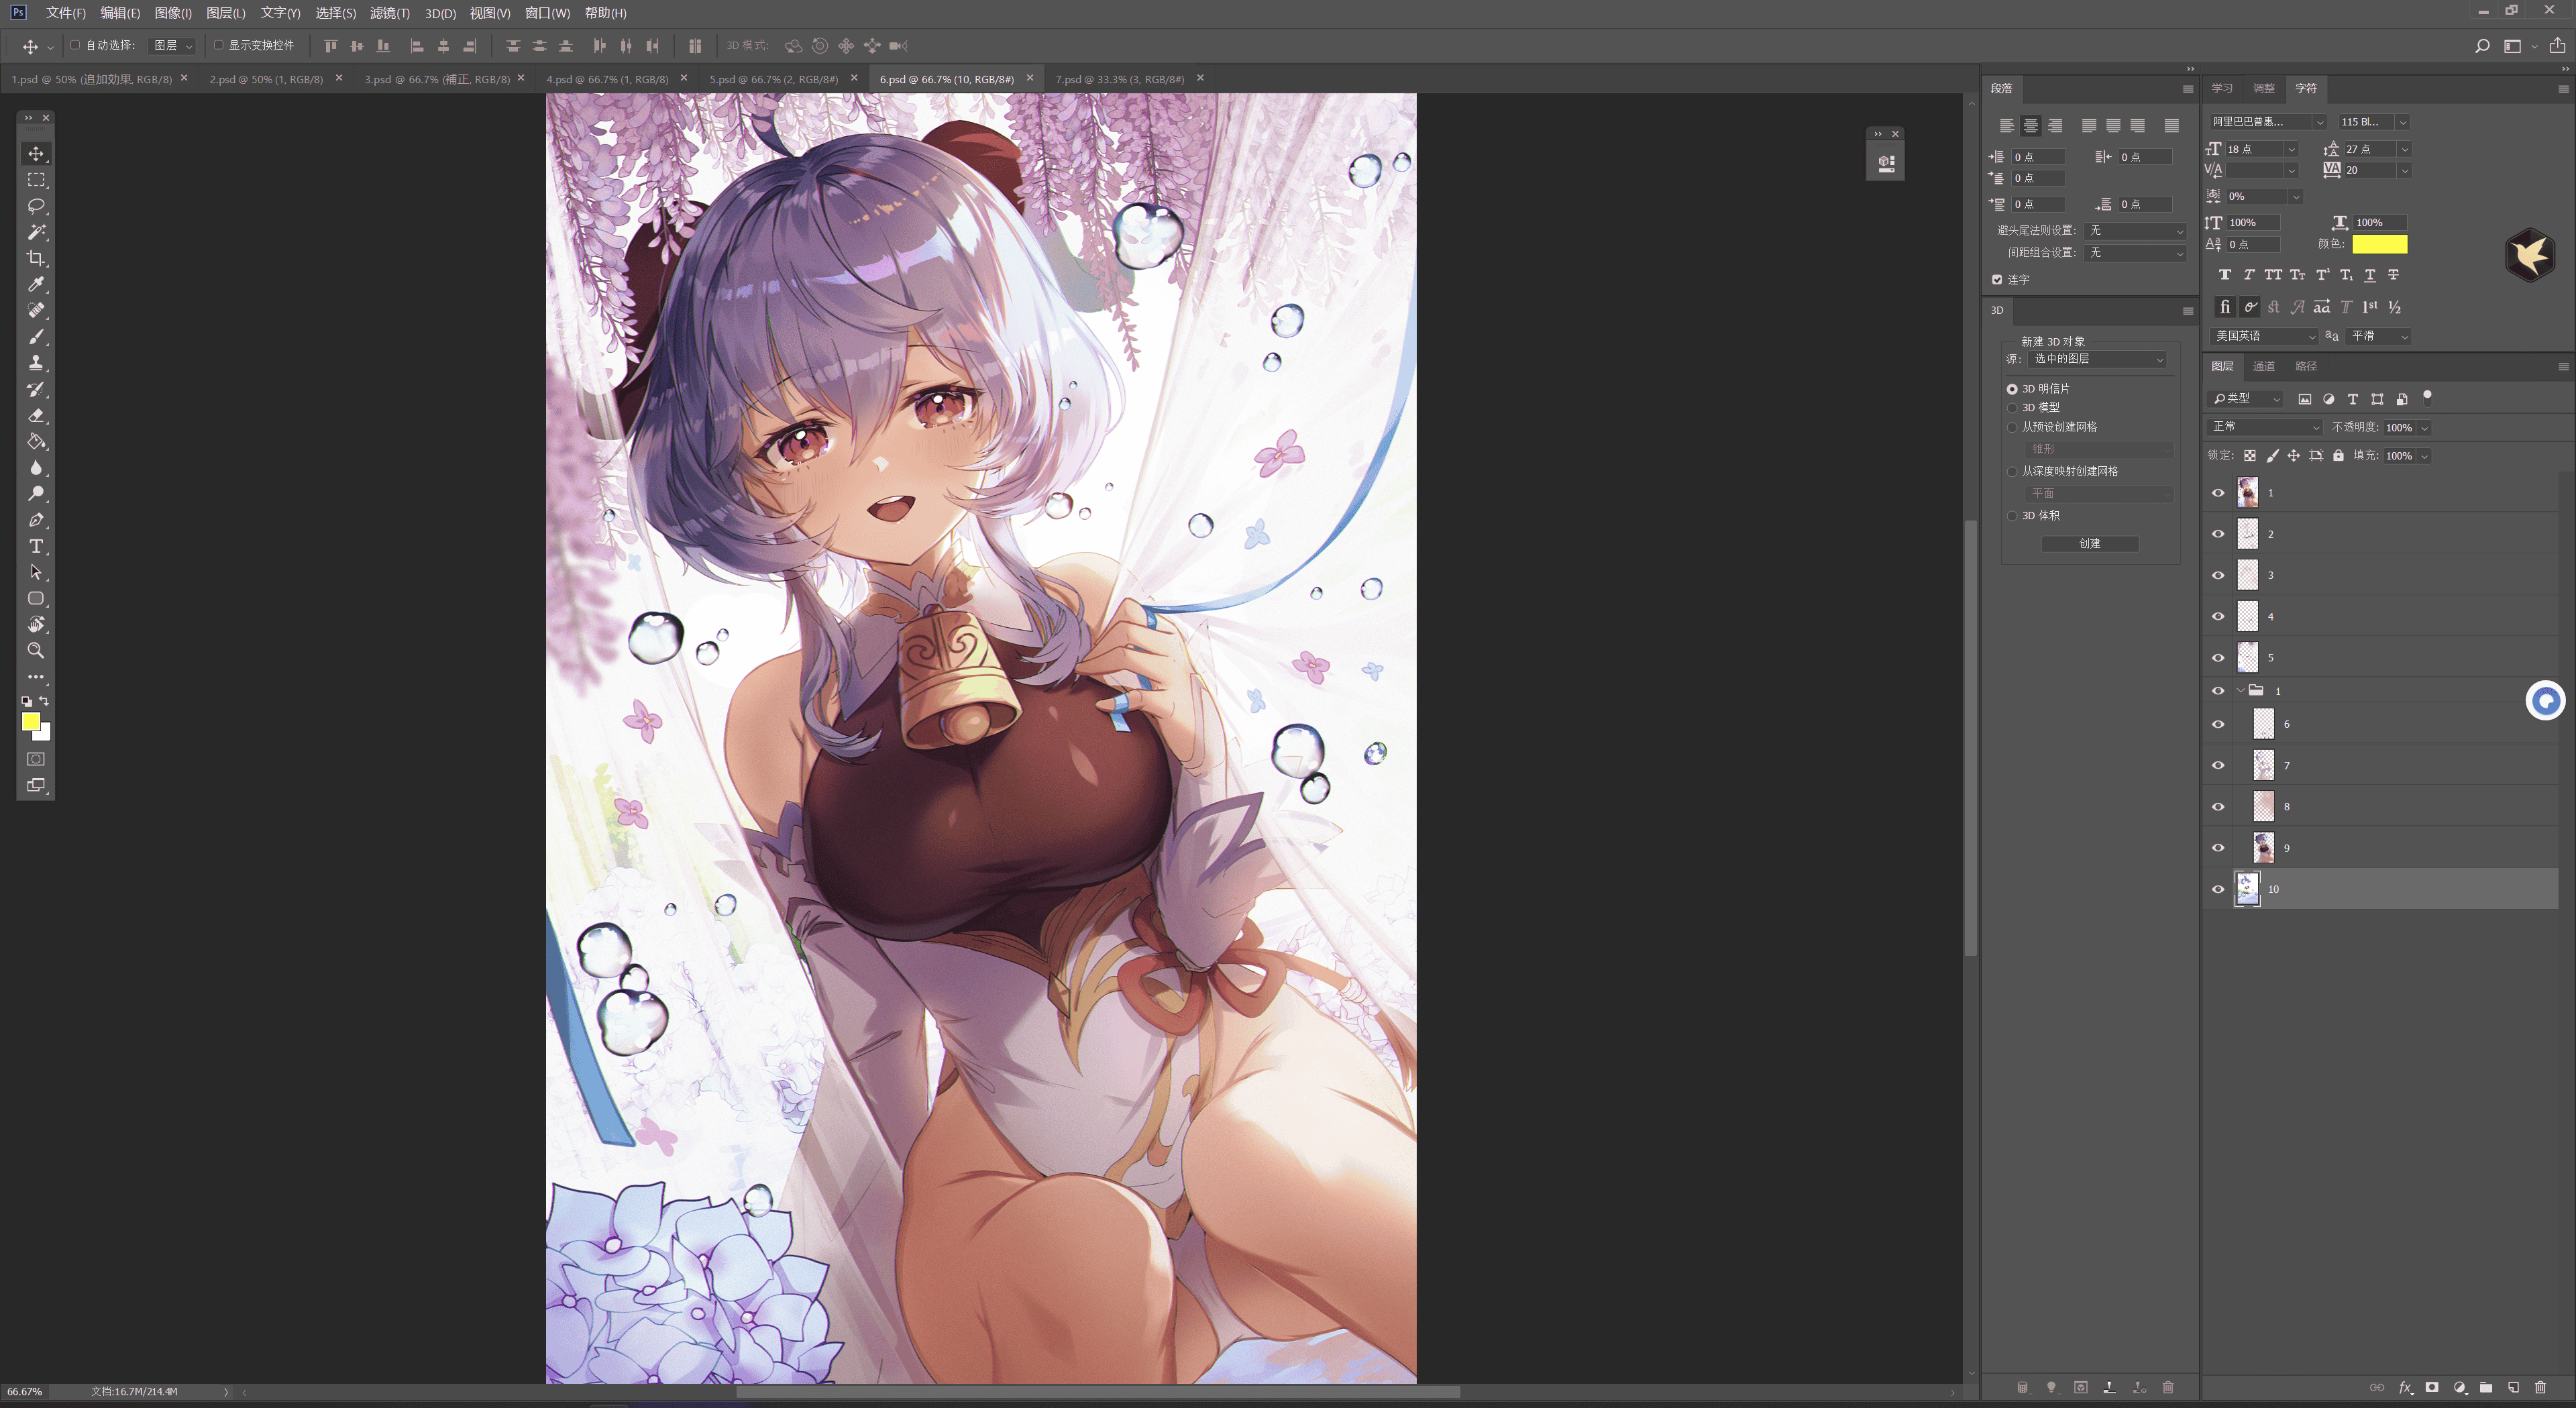Uncheck the 连字 checkbox
This screenshot has height=1408, width=2576.
coord(1997,280)
